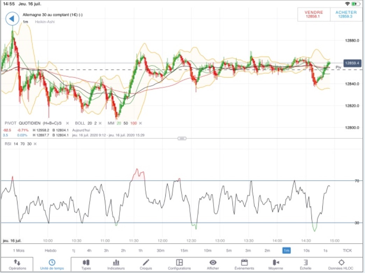Open the Opérations arrows icon
The image size is (365, 273).
(x=17, y=262)
